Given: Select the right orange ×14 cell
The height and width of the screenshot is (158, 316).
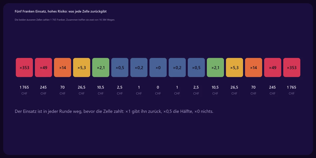Looking at the screenshot, I should pyautogui.click(x=253, y=67).
